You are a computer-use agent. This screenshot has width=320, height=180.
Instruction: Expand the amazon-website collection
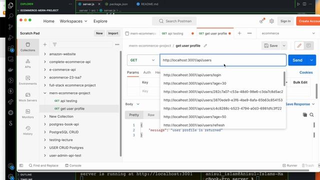[45, 54]
